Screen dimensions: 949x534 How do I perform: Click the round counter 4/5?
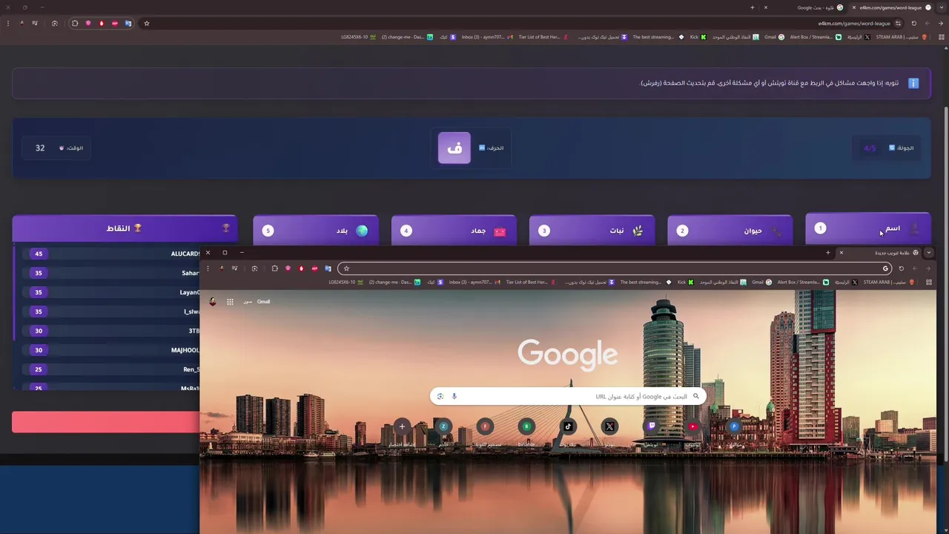tap(870, 148)
